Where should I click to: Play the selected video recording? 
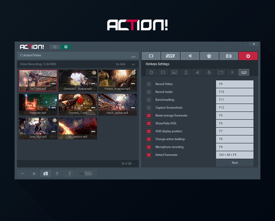pos(34,174)
